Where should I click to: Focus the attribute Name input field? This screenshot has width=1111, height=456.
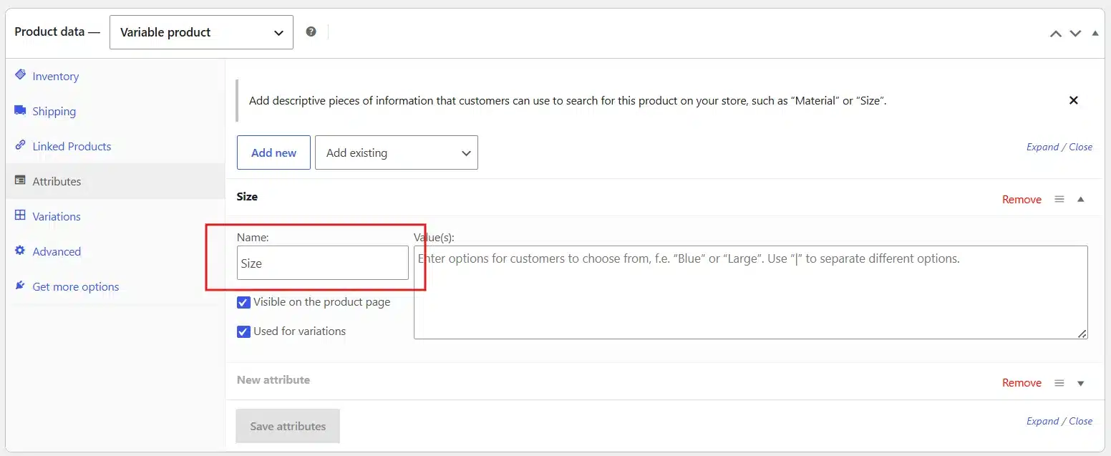point(323,263)
